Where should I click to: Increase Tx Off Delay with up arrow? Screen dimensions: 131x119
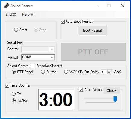[x=109, y=71]
